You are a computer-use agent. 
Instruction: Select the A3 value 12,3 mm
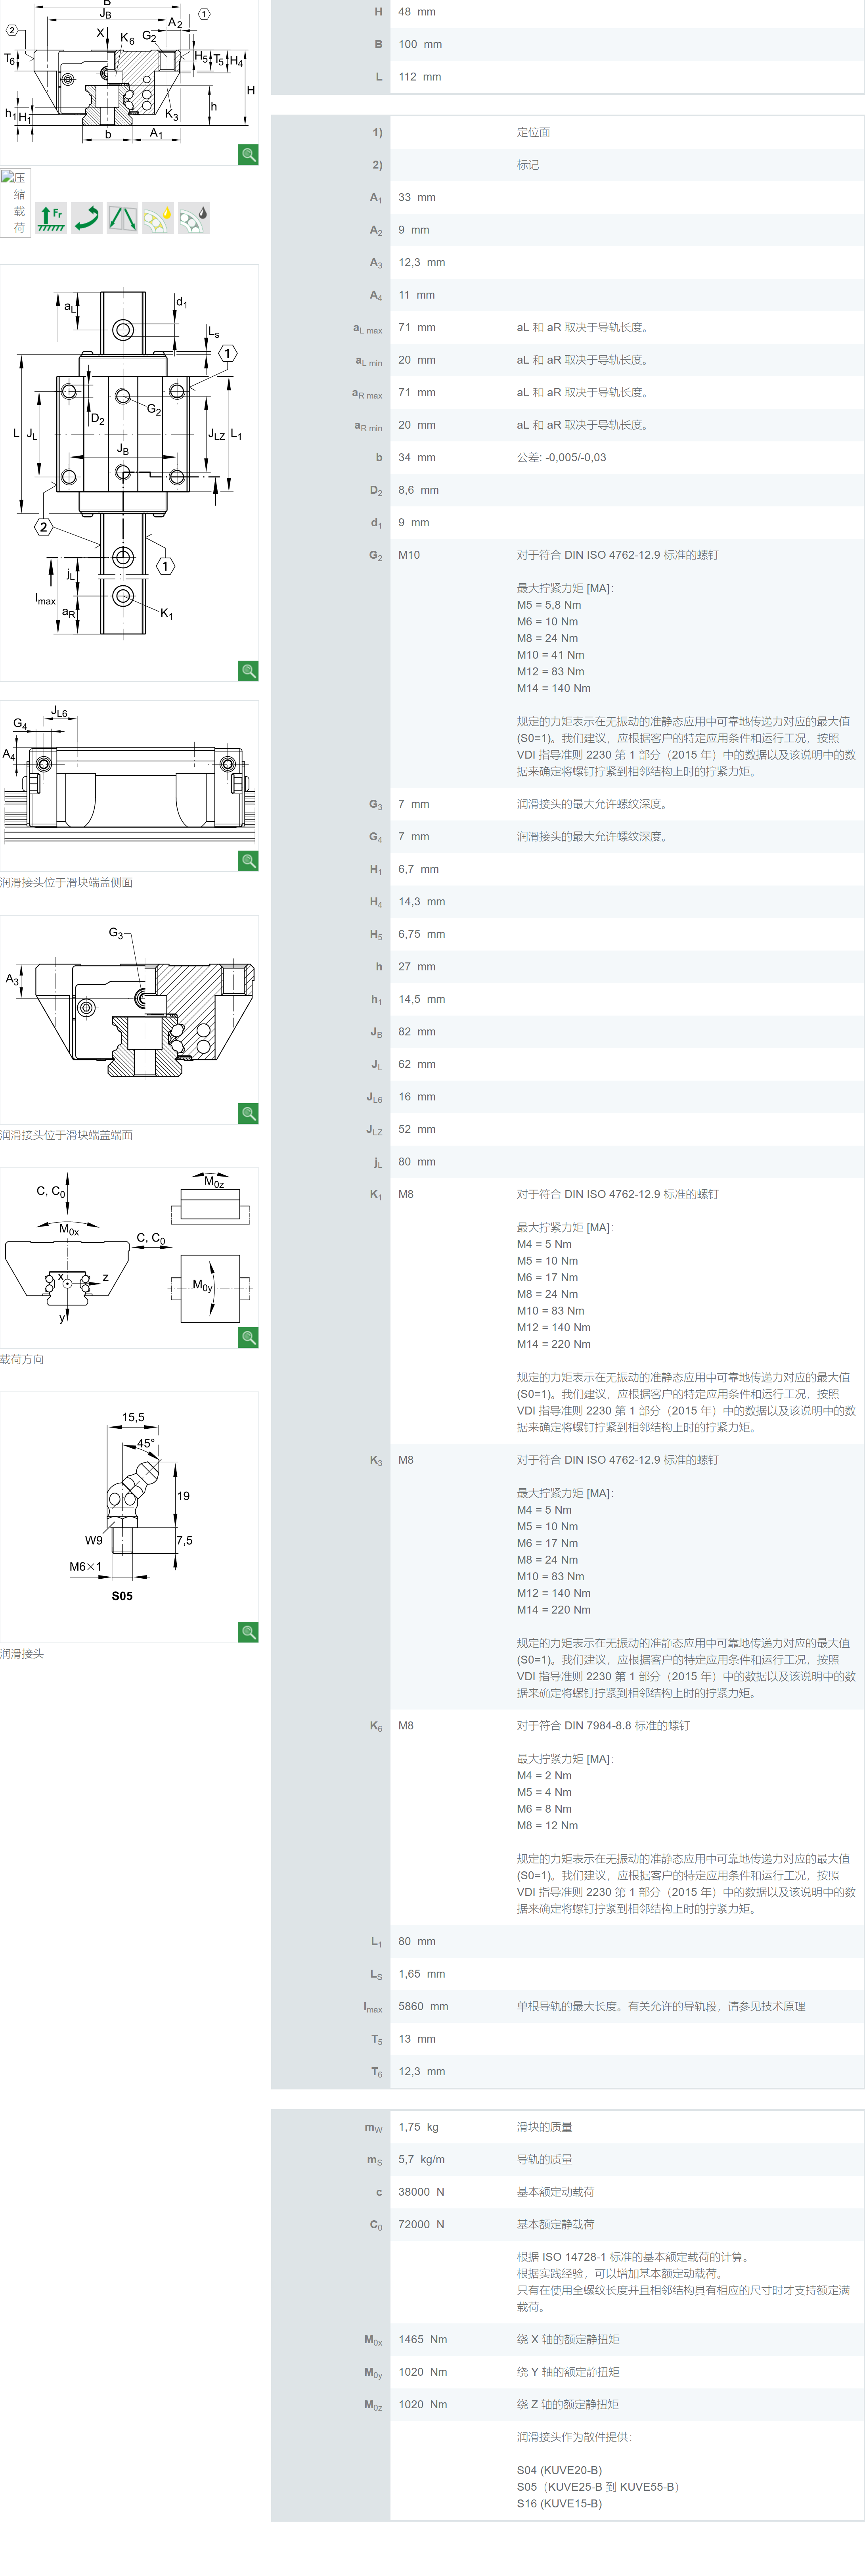[422, 262]
